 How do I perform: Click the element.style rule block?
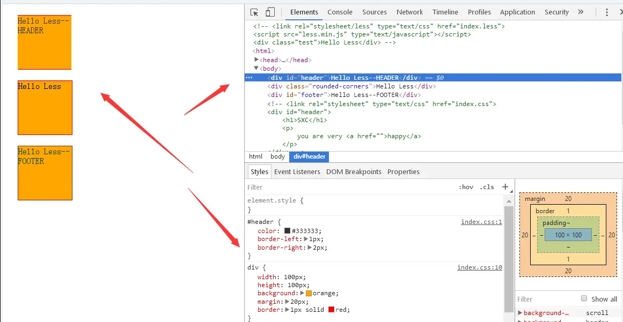pyautogui.click(x=375, y=205)
